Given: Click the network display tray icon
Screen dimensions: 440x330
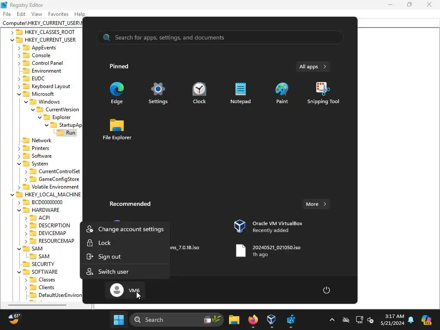Looking at the screenshot, I should point(359,320).
